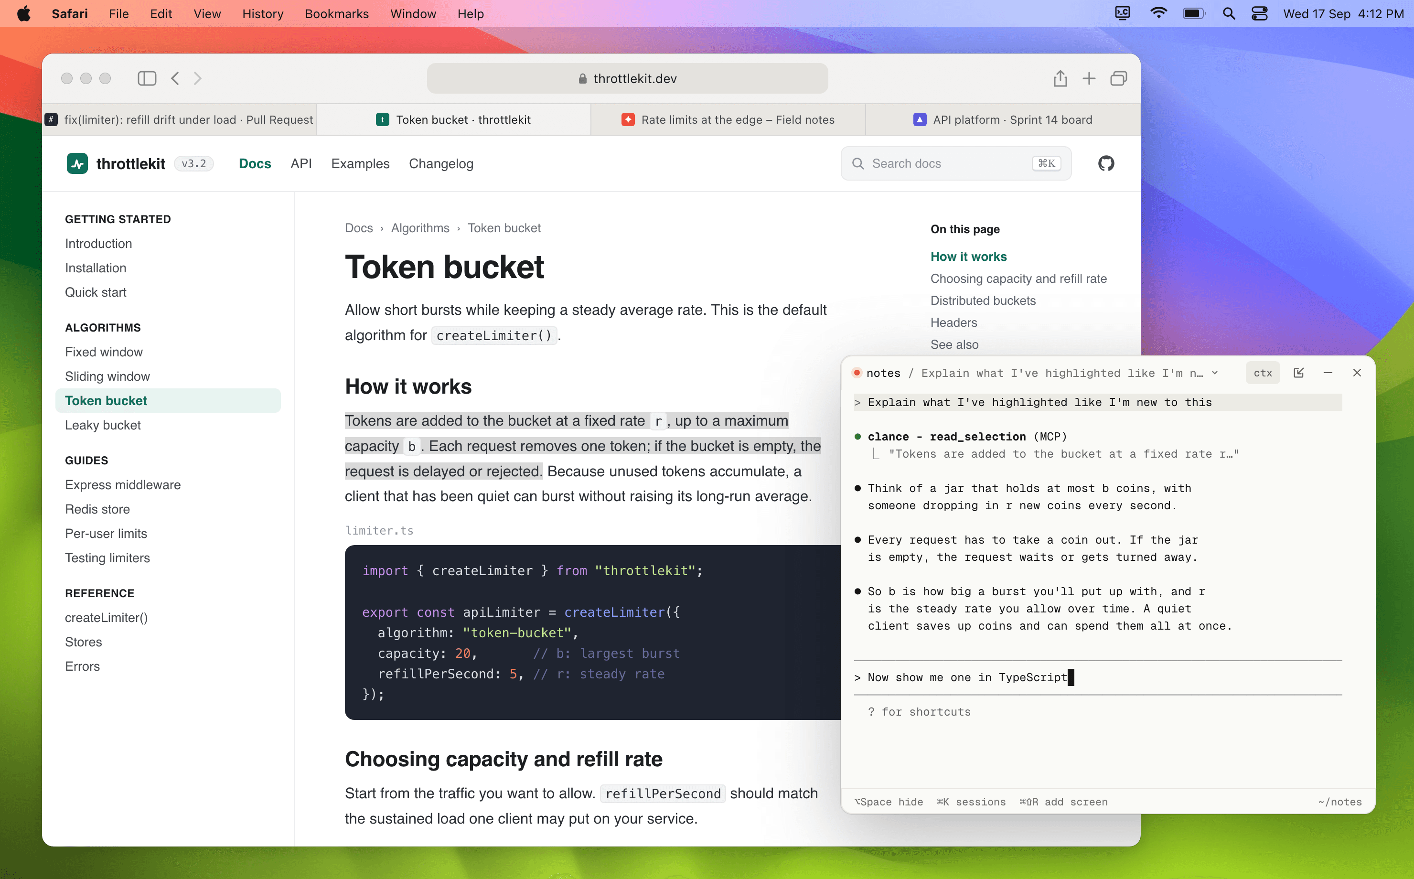This screenshot has height=879, width=1414.
Task: Click the red recording dot in notes panel
Action: click(856, 373)
